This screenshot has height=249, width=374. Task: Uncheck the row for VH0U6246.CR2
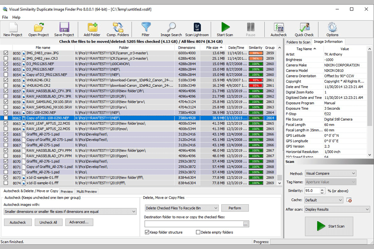[x=5, y=80]
